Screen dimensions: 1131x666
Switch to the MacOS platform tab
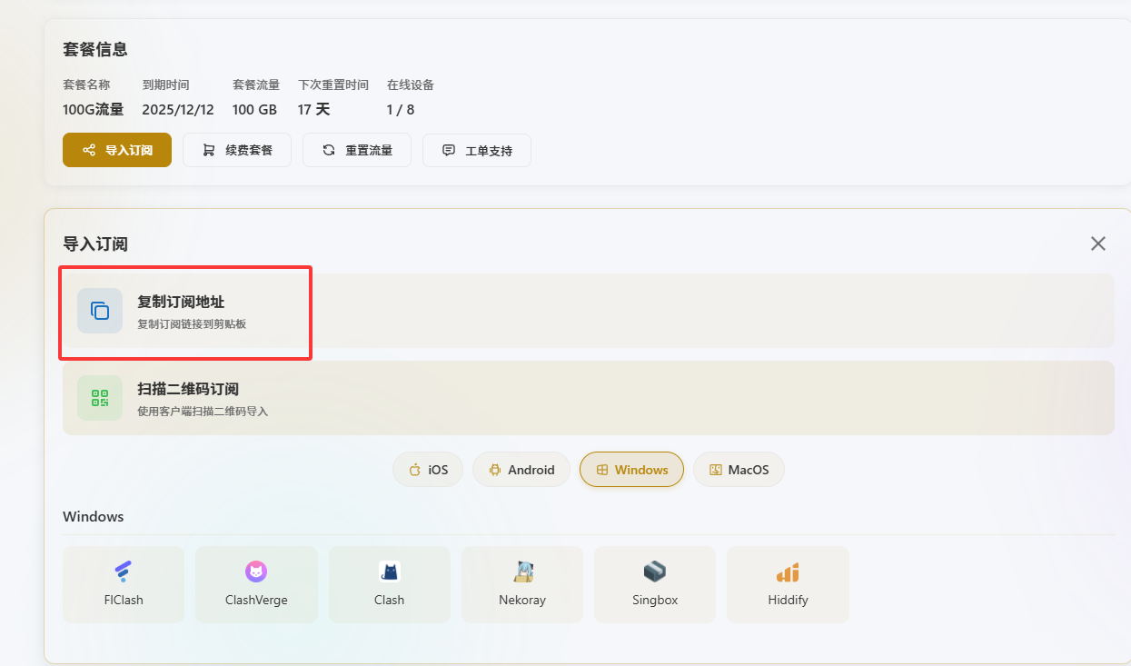[739, 470]
